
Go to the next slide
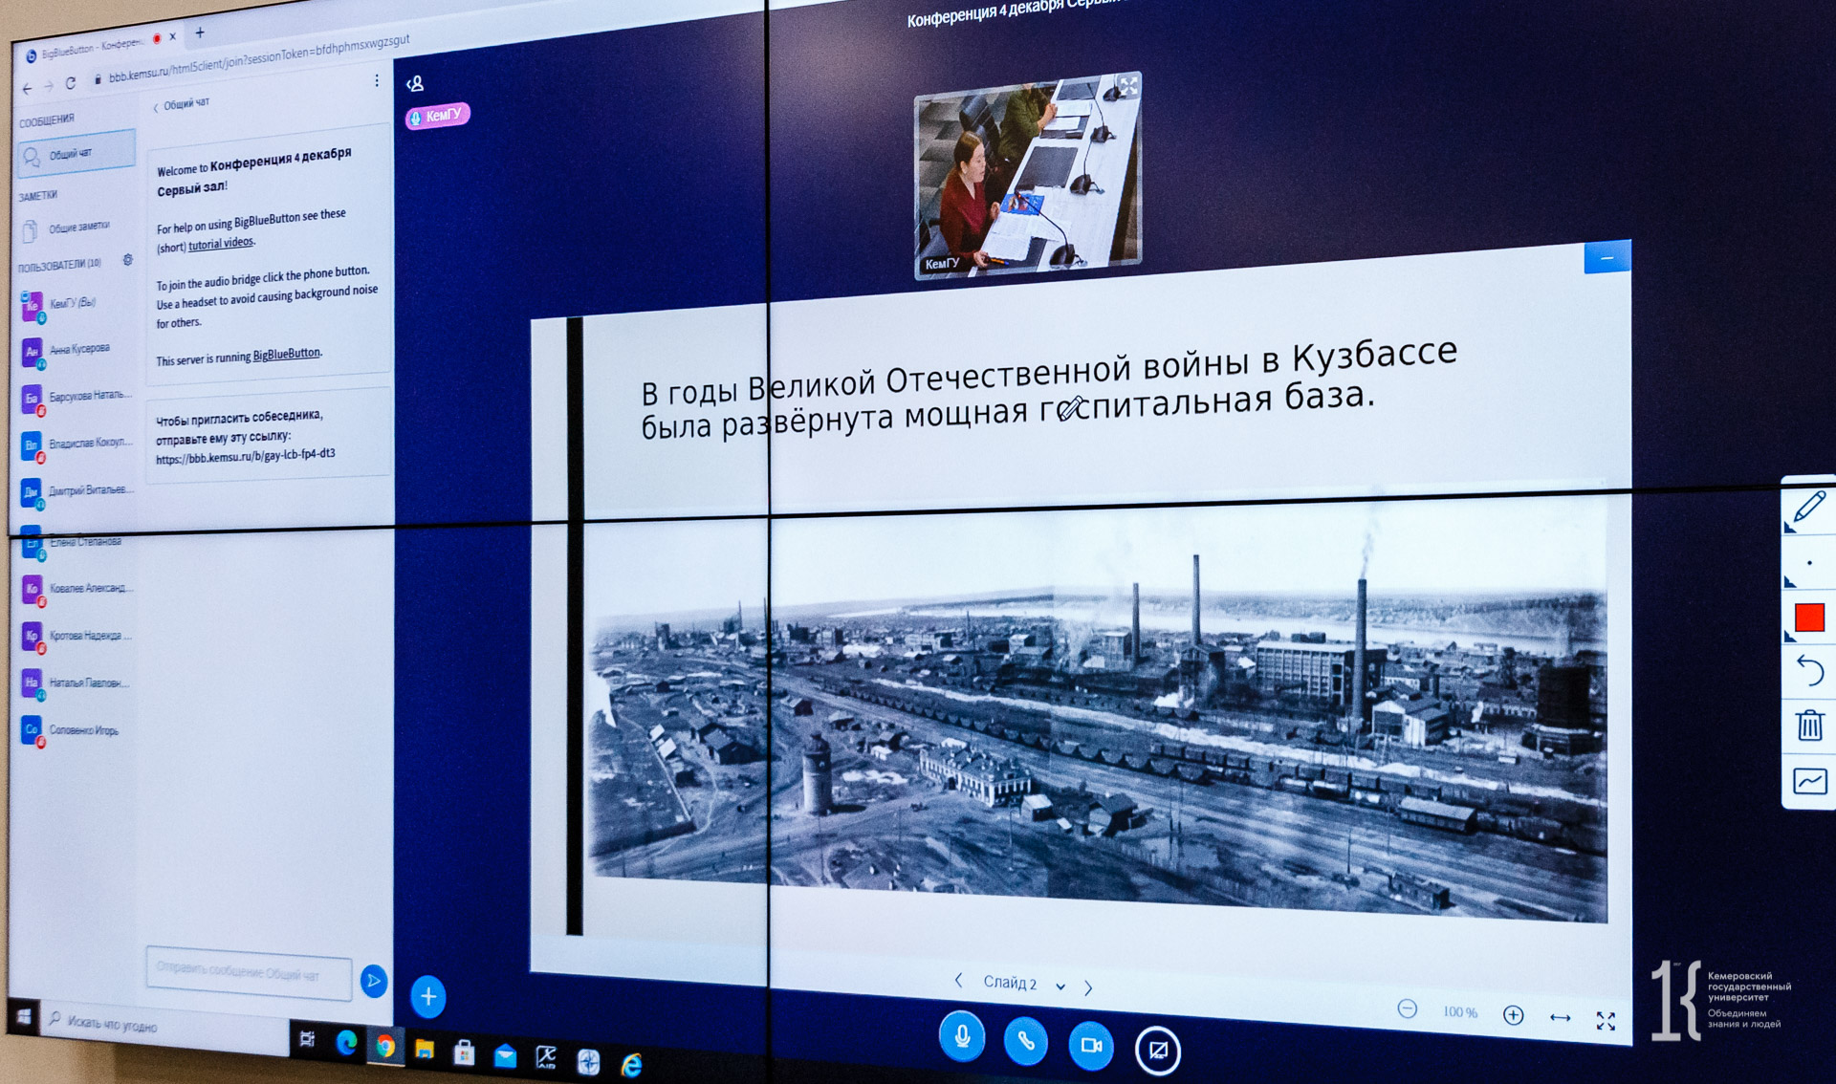1088,987
